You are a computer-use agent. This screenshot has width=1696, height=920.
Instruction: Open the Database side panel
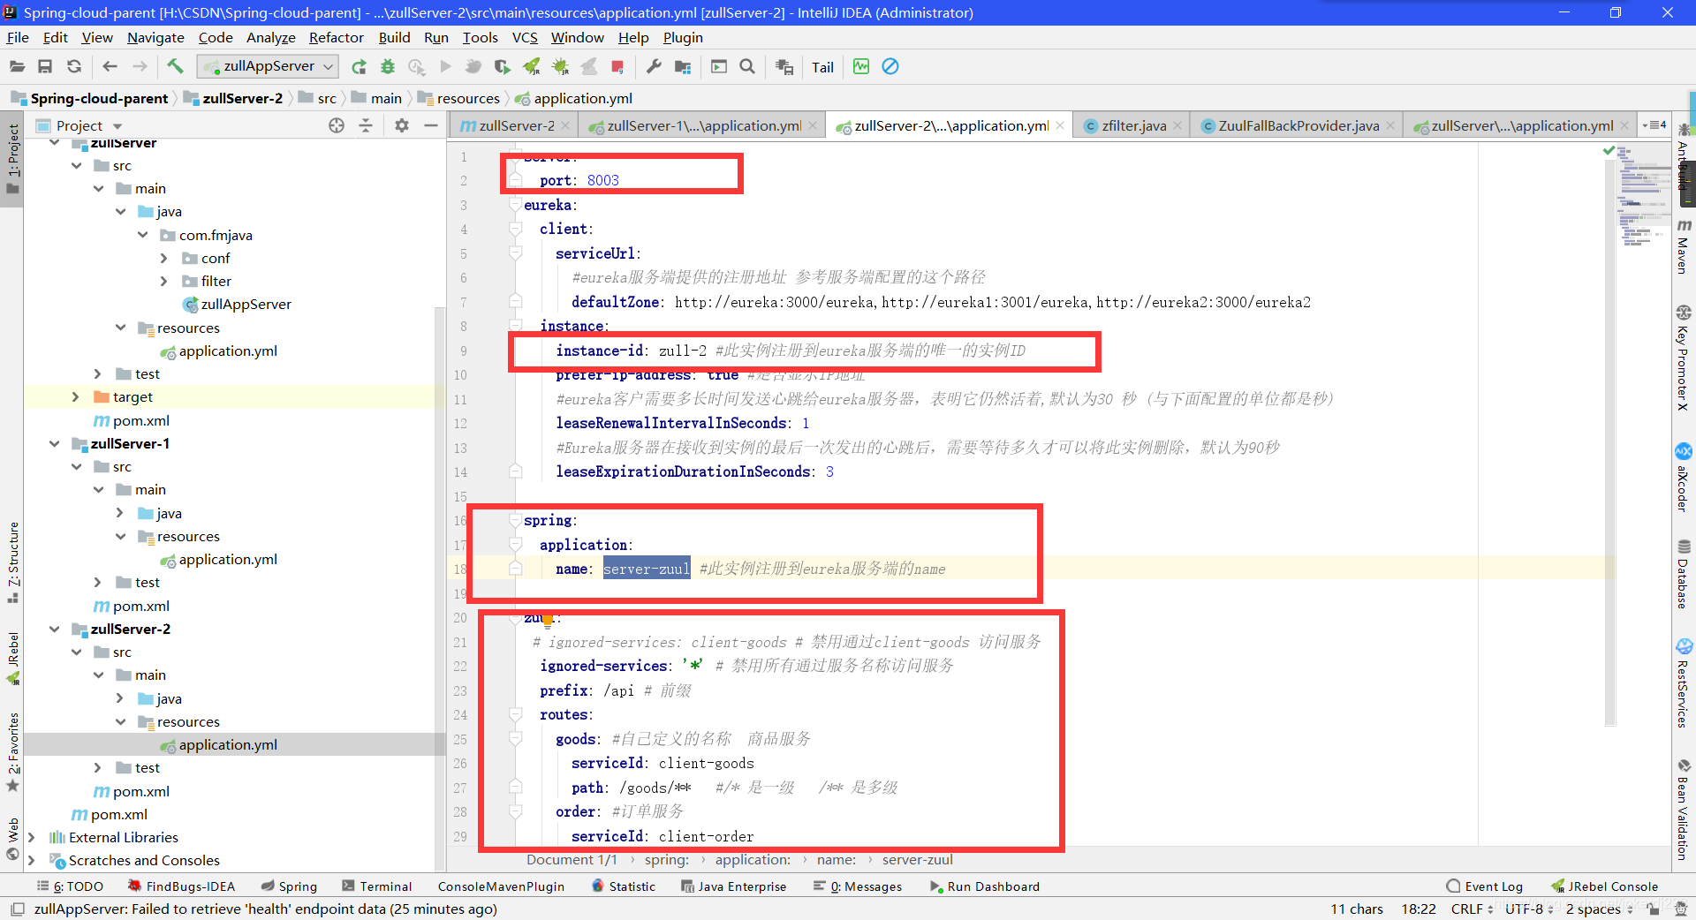click(x=1684, y=575)
